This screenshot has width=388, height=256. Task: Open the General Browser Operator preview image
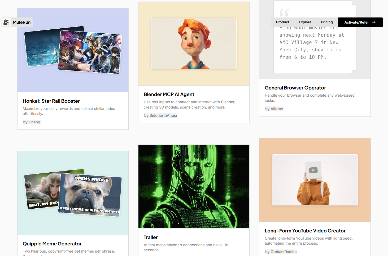pos(315,39)
